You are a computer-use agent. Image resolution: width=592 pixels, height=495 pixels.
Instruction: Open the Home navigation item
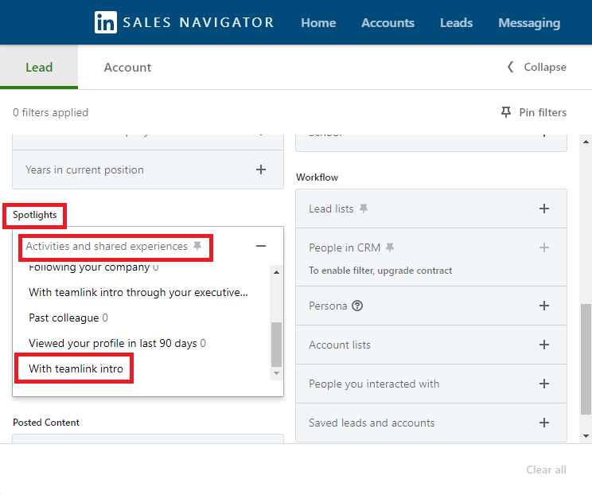(318, 22)
